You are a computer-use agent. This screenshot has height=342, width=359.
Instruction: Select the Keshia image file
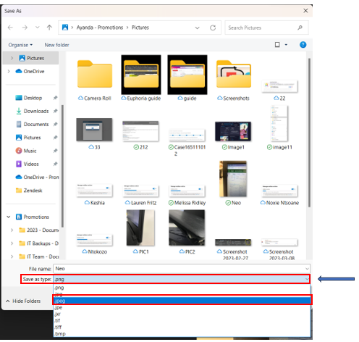[95, 195]
